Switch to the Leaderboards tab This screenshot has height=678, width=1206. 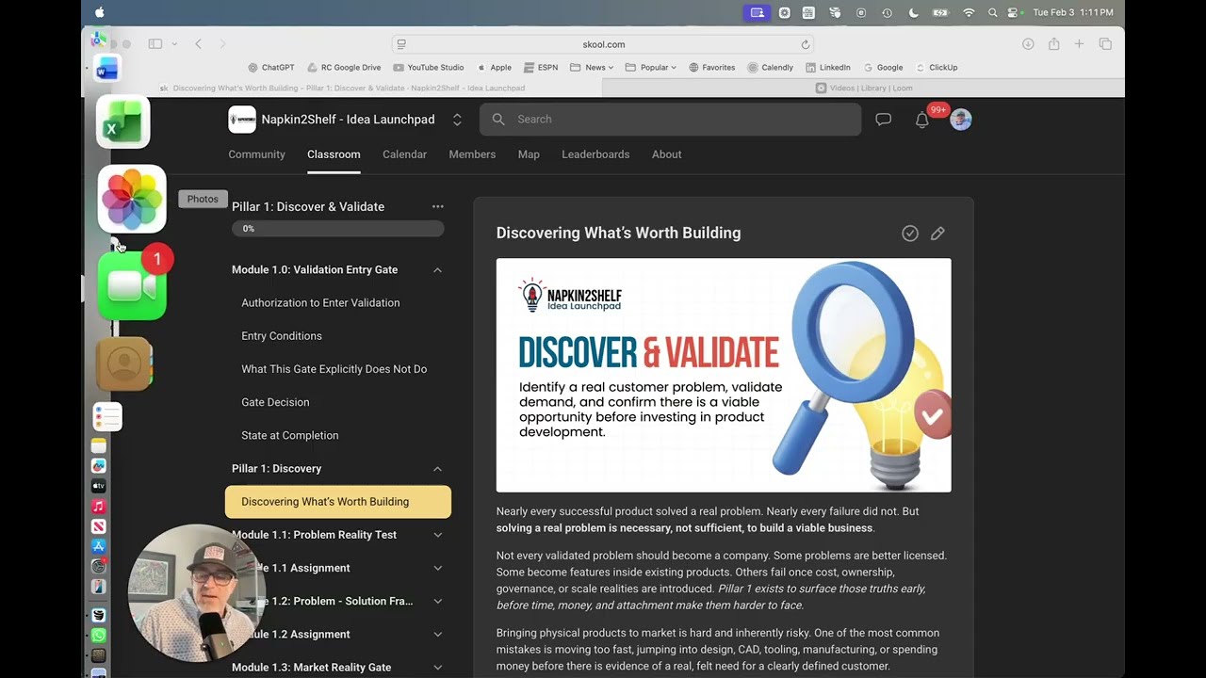[595, 154]
